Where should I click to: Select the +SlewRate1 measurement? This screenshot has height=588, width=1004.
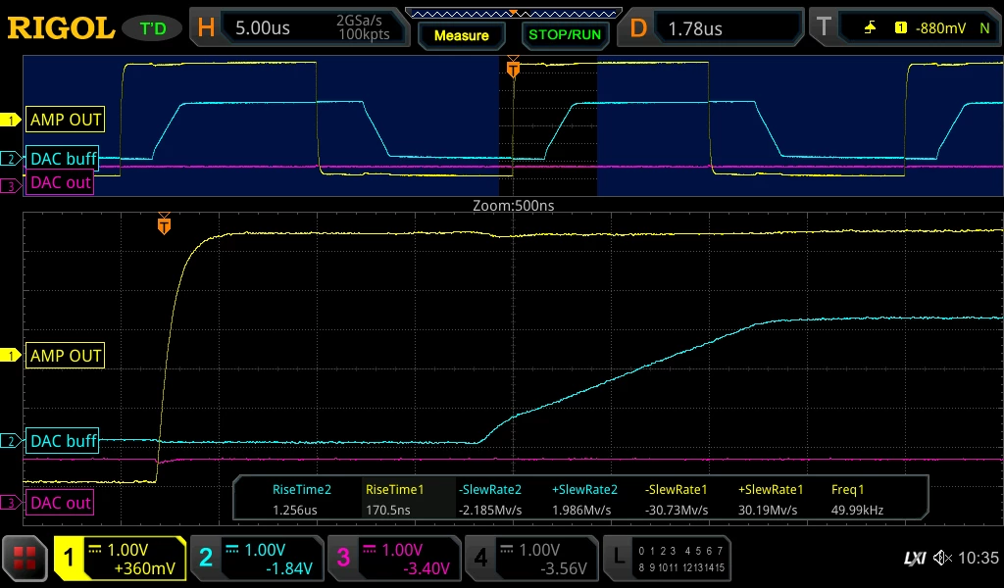pyautogui.click(x=770, y=499)
